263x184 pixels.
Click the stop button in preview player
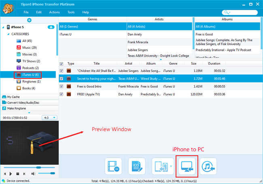[x=18, y=174]
